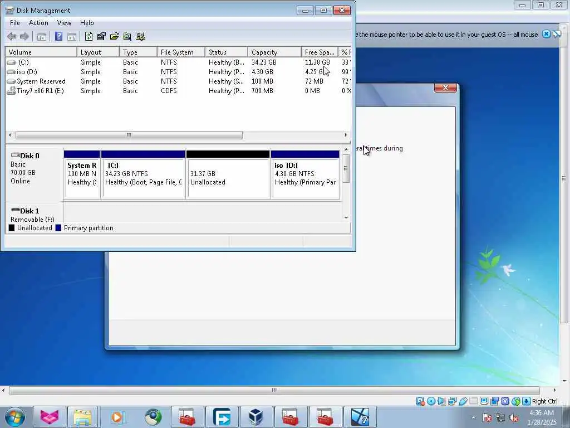The image size is (570, 428).
Task: Click the Forward arrow in Disk Management toolbar
Action: [x=24, y=36]
